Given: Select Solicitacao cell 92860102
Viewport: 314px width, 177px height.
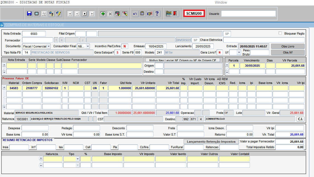Looking at the screenshot, I should 52,88.
